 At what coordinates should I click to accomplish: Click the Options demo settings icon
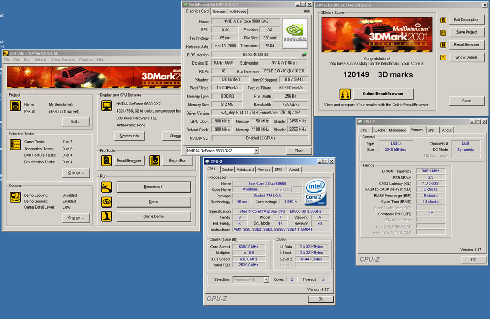point(15,197)
